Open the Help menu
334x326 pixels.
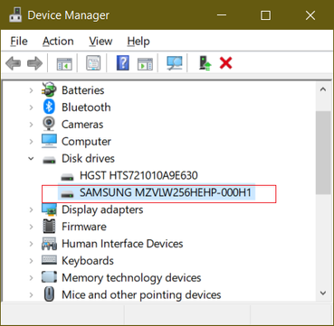138,42
